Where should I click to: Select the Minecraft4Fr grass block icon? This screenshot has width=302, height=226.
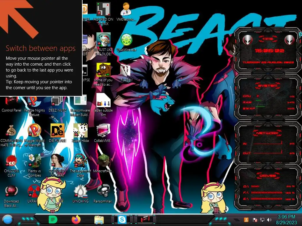(104, 163)
